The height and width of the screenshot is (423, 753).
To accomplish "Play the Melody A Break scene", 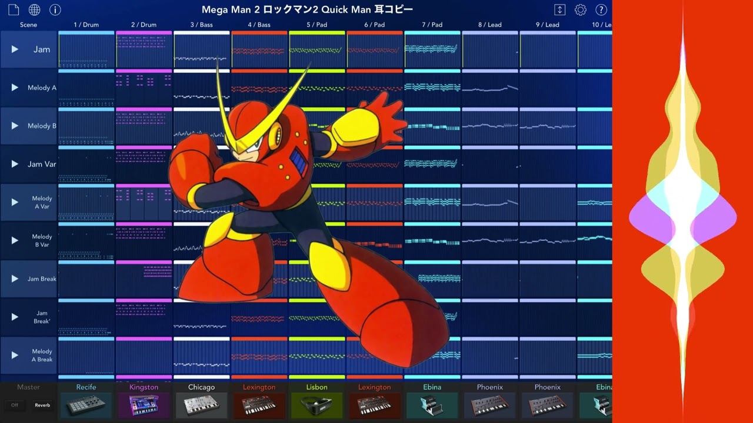I will [x=15, y=355].
